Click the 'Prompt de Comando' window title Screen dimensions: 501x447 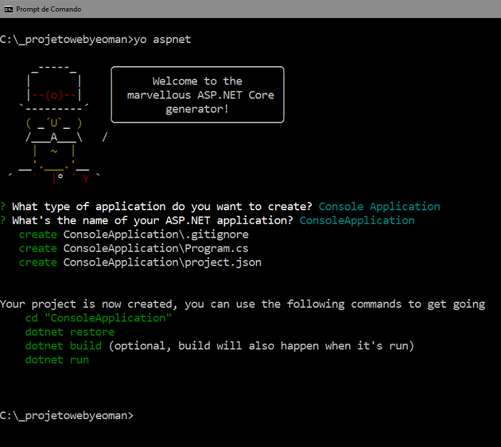(48, 10)
